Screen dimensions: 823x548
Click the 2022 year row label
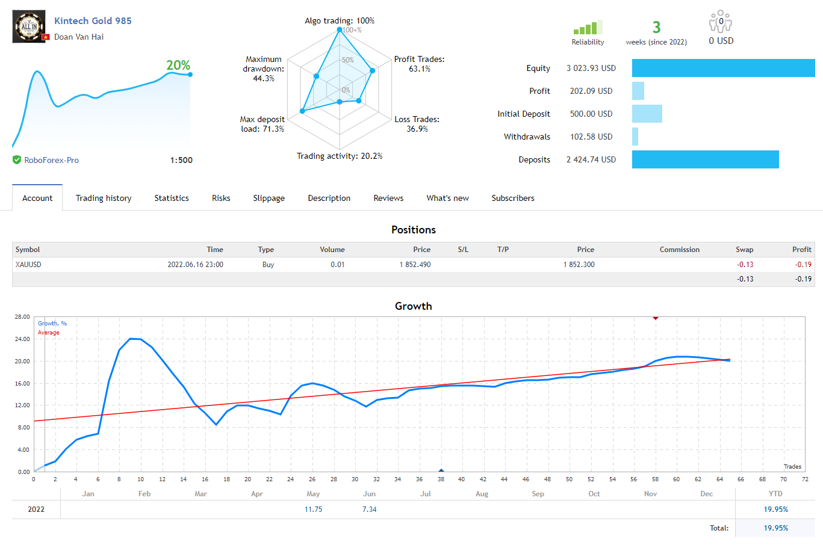36,510
